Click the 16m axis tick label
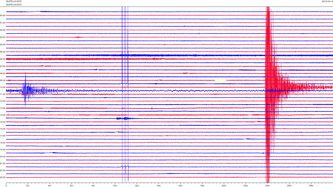333x187 pixels. pos(180,186)
